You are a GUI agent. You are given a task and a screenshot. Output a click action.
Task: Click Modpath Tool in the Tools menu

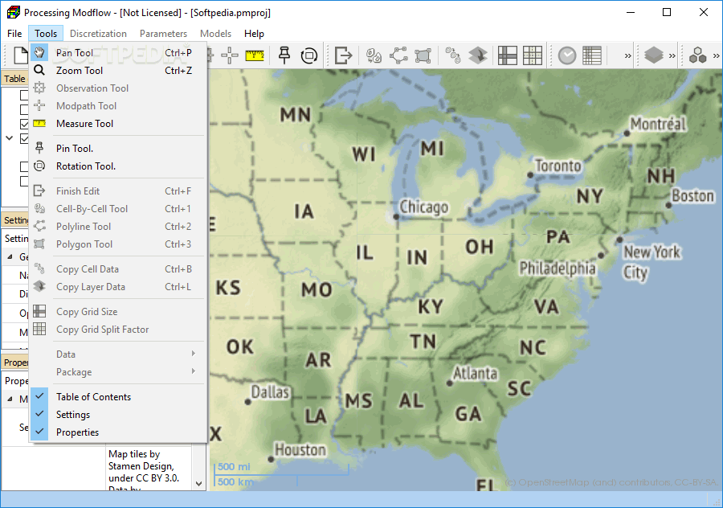[x=119, y=105]
